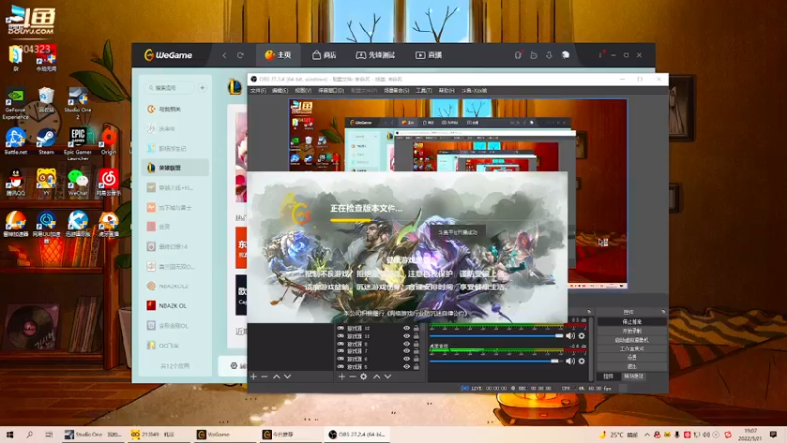The height and width of the screenshot is (443, 787).
Task: Toggle visibility of source row 12
Action: 407,328
